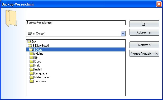Select the Help folder
The image size is (163, 100).
[x=76, y=65]
